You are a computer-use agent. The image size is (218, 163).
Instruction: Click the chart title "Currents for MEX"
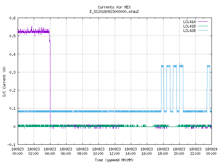tap(114, 7)
